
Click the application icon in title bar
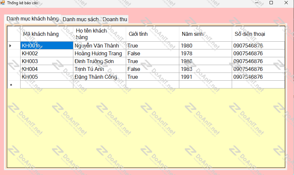3,3
